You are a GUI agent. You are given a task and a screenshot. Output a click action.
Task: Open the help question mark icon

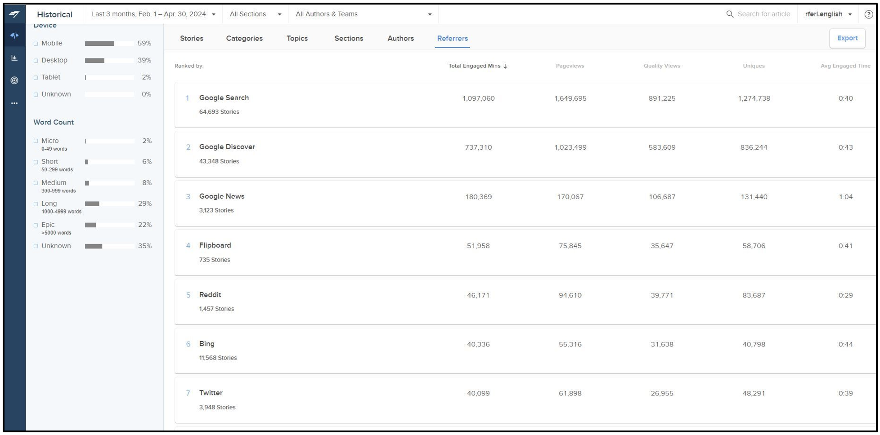point(869,14)
